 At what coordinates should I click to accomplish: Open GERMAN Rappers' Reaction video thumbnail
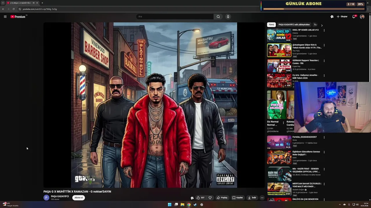click(x=279, y=66)
